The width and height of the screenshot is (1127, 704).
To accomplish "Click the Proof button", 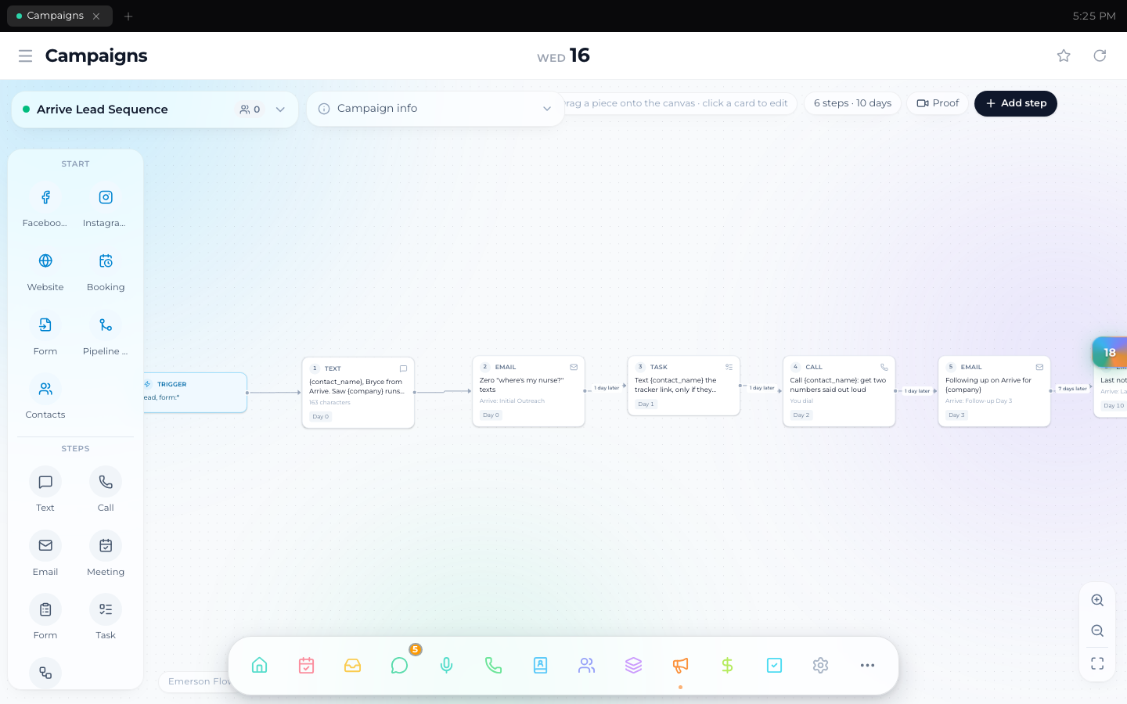I will 938,103.
